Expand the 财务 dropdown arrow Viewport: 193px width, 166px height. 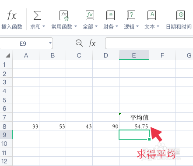coord(117,27)
